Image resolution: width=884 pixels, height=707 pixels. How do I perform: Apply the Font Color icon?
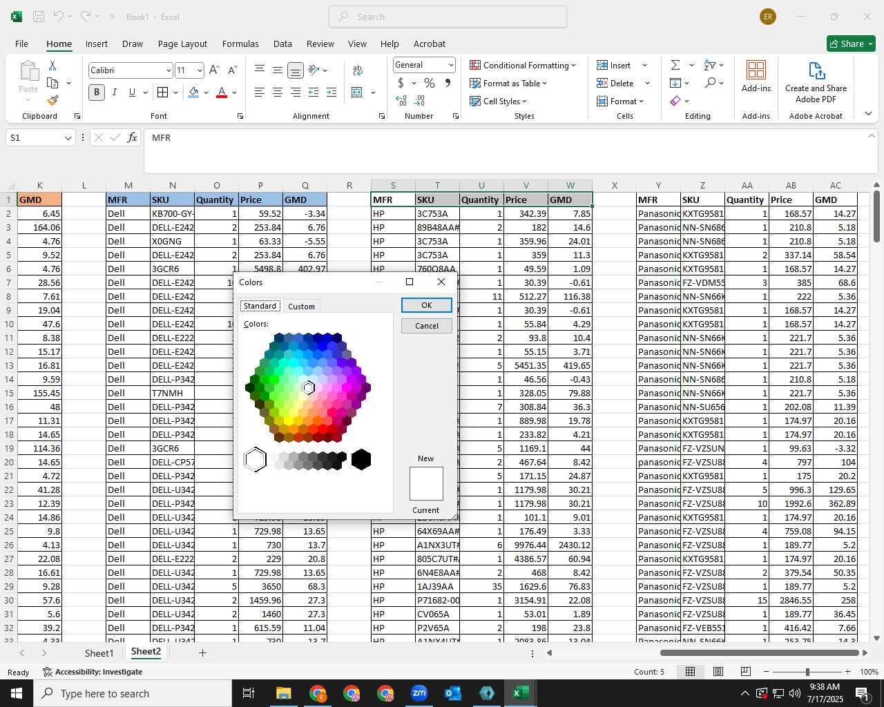[222, 92]
